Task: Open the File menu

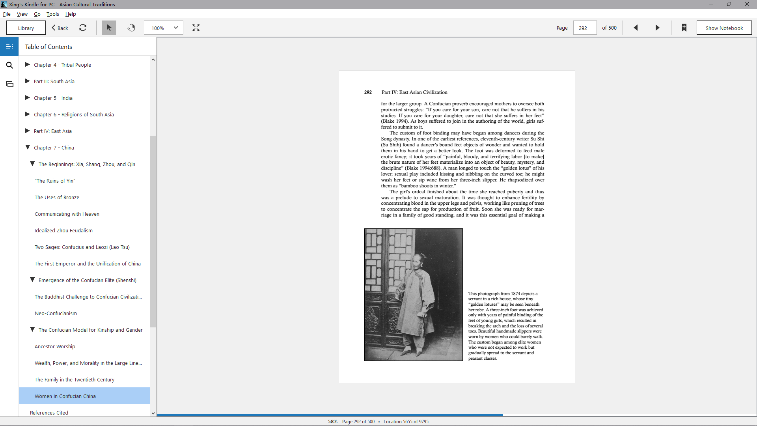Action: click(x=7, y=14)
